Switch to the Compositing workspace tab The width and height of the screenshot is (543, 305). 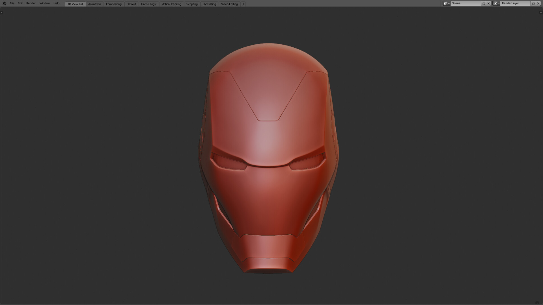[x=114, y=4]
